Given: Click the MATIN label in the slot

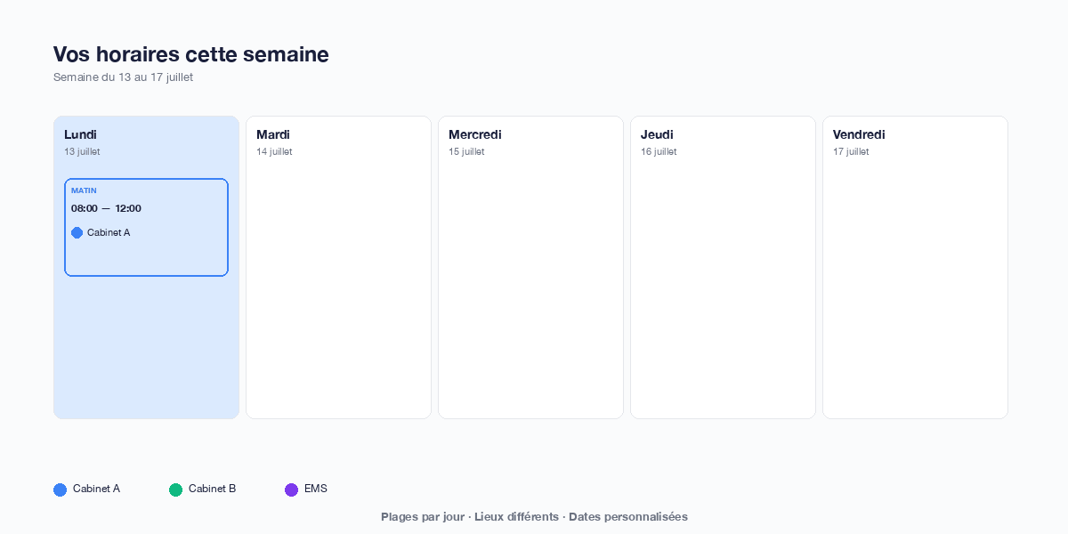Looking at the screenshot, I should pyautogui.click(x=84, y=190).
